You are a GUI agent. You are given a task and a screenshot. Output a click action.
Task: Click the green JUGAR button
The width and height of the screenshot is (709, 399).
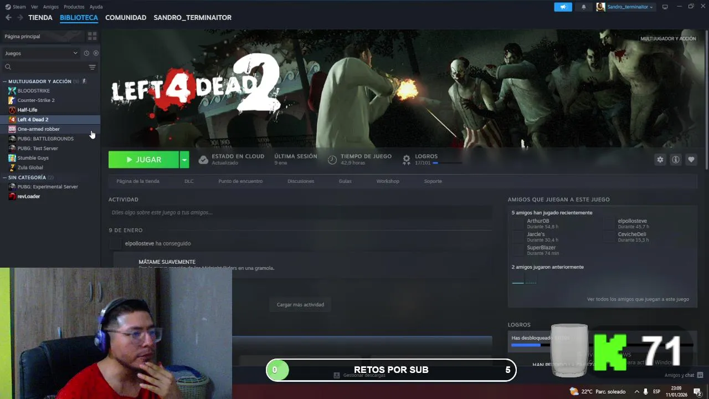143,160
